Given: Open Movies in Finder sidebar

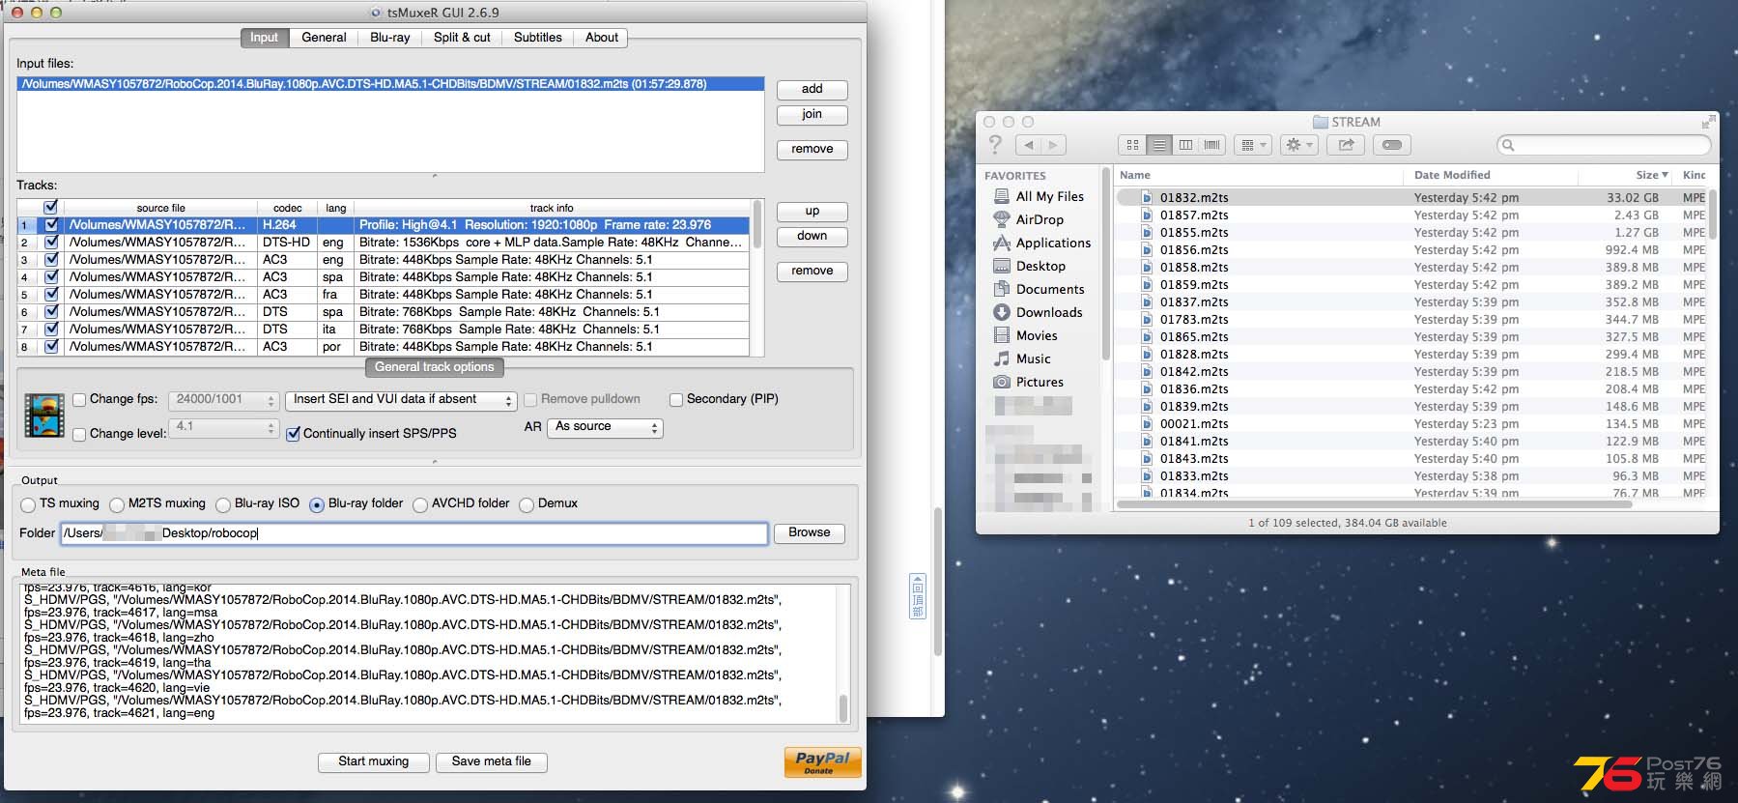Looking at the screenshot, I should (1026, 335).
